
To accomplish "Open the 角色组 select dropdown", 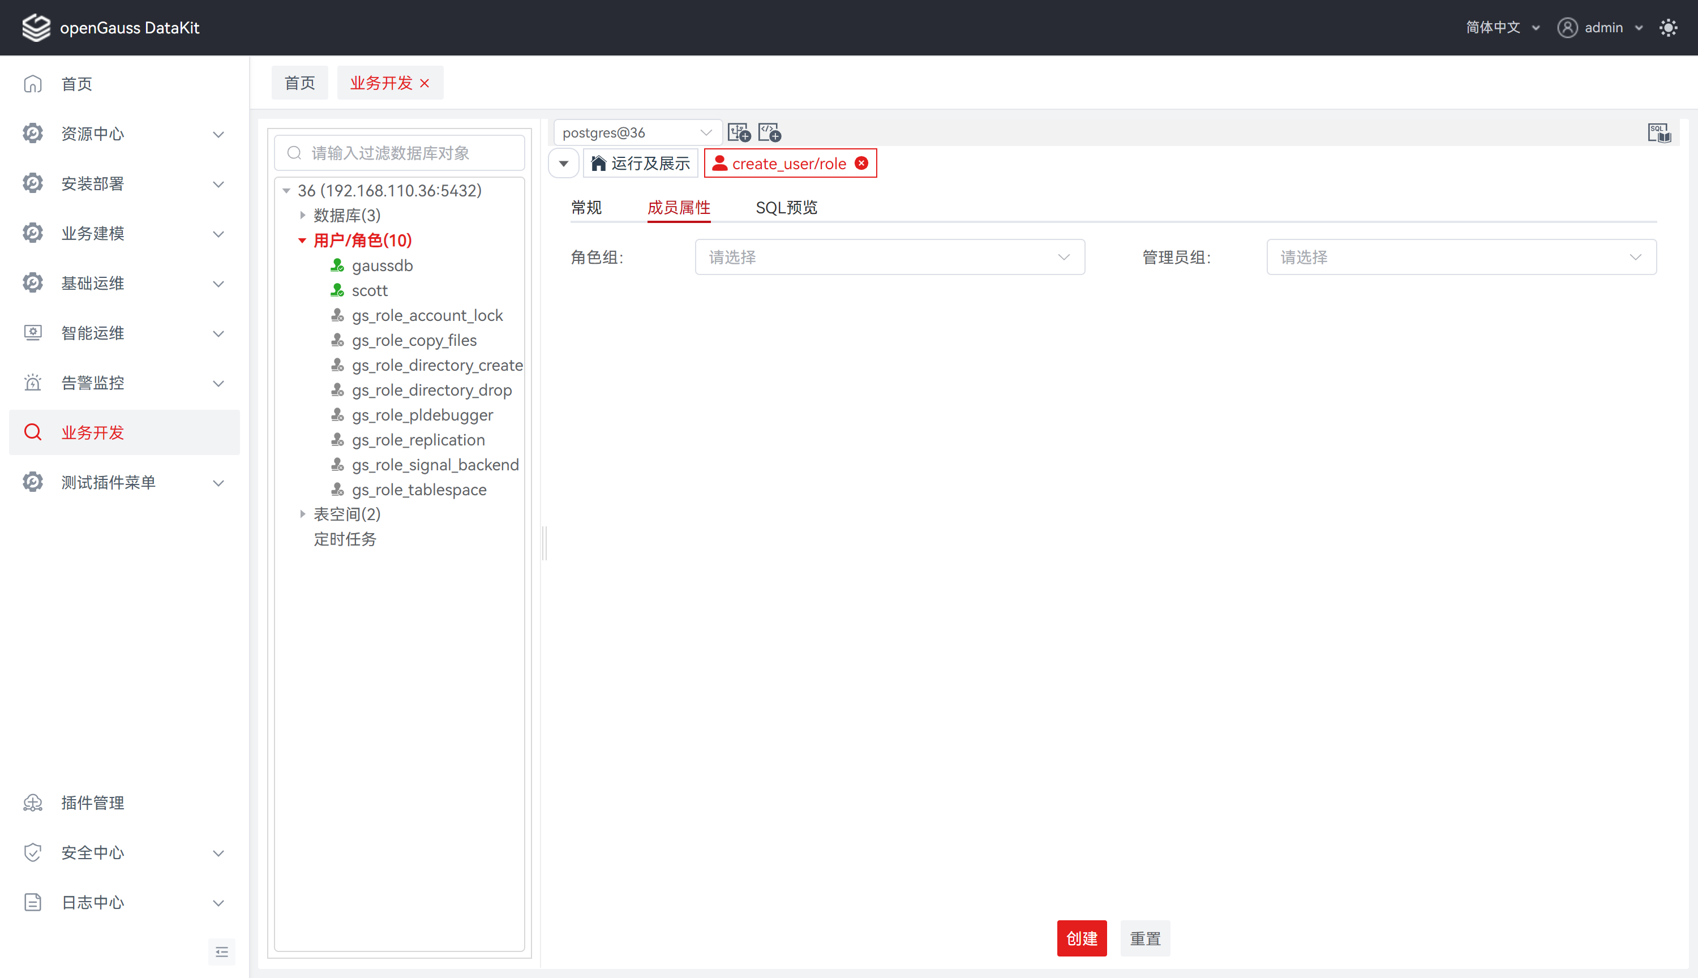I will 889,258.
